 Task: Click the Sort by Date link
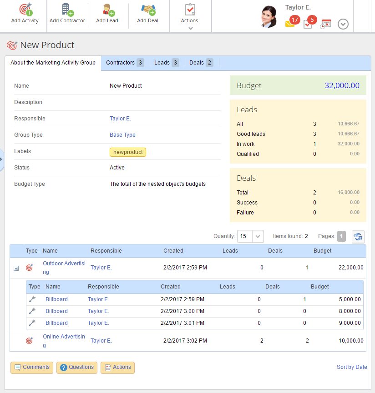point(352,367)
